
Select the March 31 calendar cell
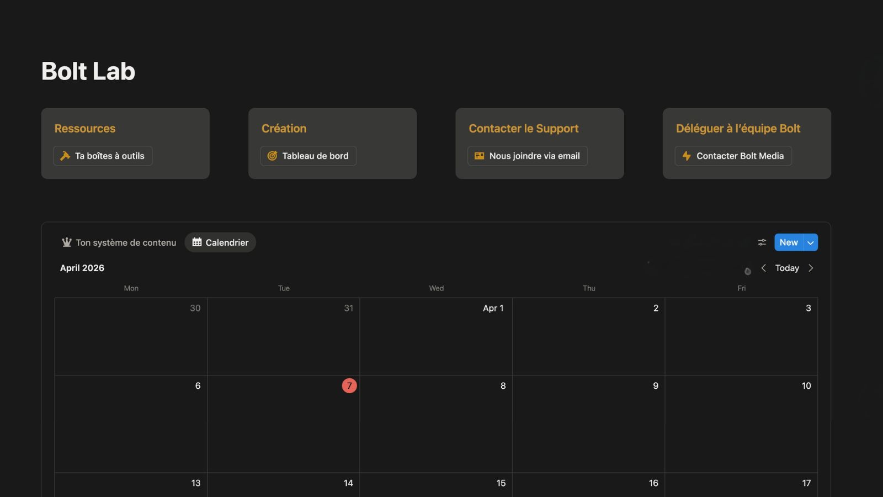(284, 337)
